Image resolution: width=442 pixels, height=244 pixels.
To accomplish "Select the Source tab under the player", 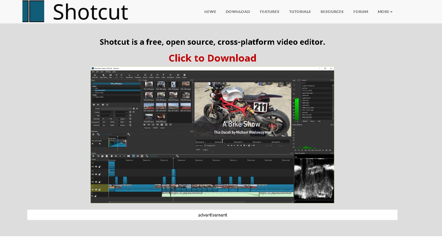I will tap(198, 150).
